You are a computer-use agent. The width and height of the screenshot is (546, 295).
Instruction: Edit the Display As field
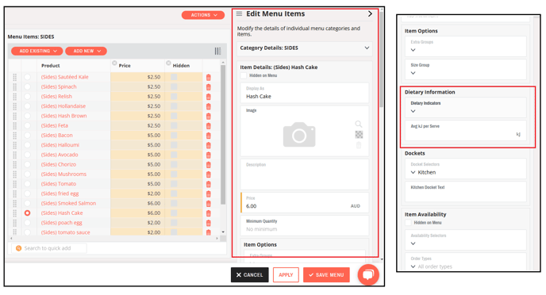[x=304, y=93]
